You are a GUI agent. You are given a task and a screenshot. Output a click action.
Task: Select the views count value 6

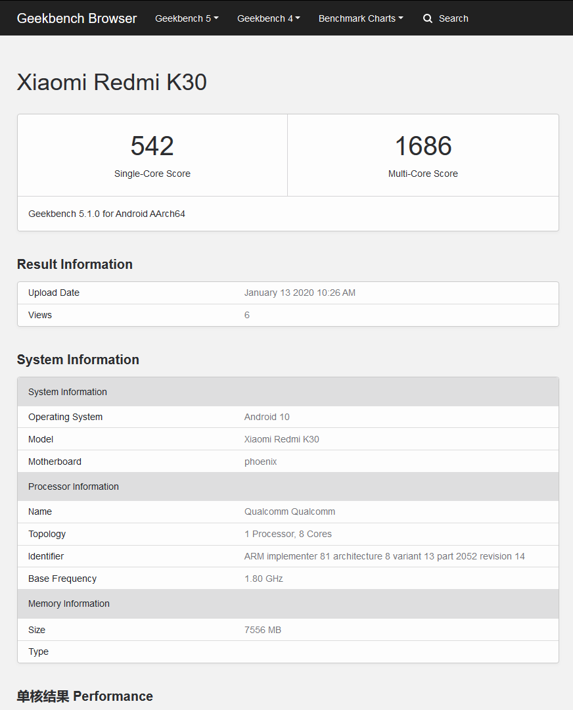[x=247, y=315]
